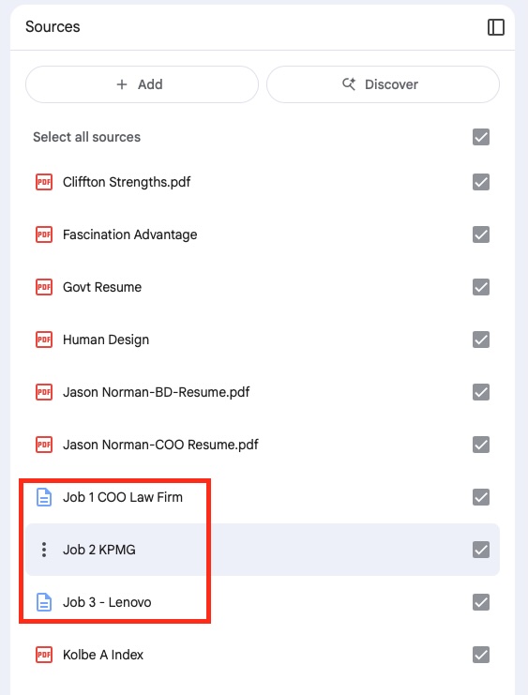Image resolution: width=528 pixels, height=695 pixels.
Task: Open the Human Design source entry
Action: tap(106, 340)
